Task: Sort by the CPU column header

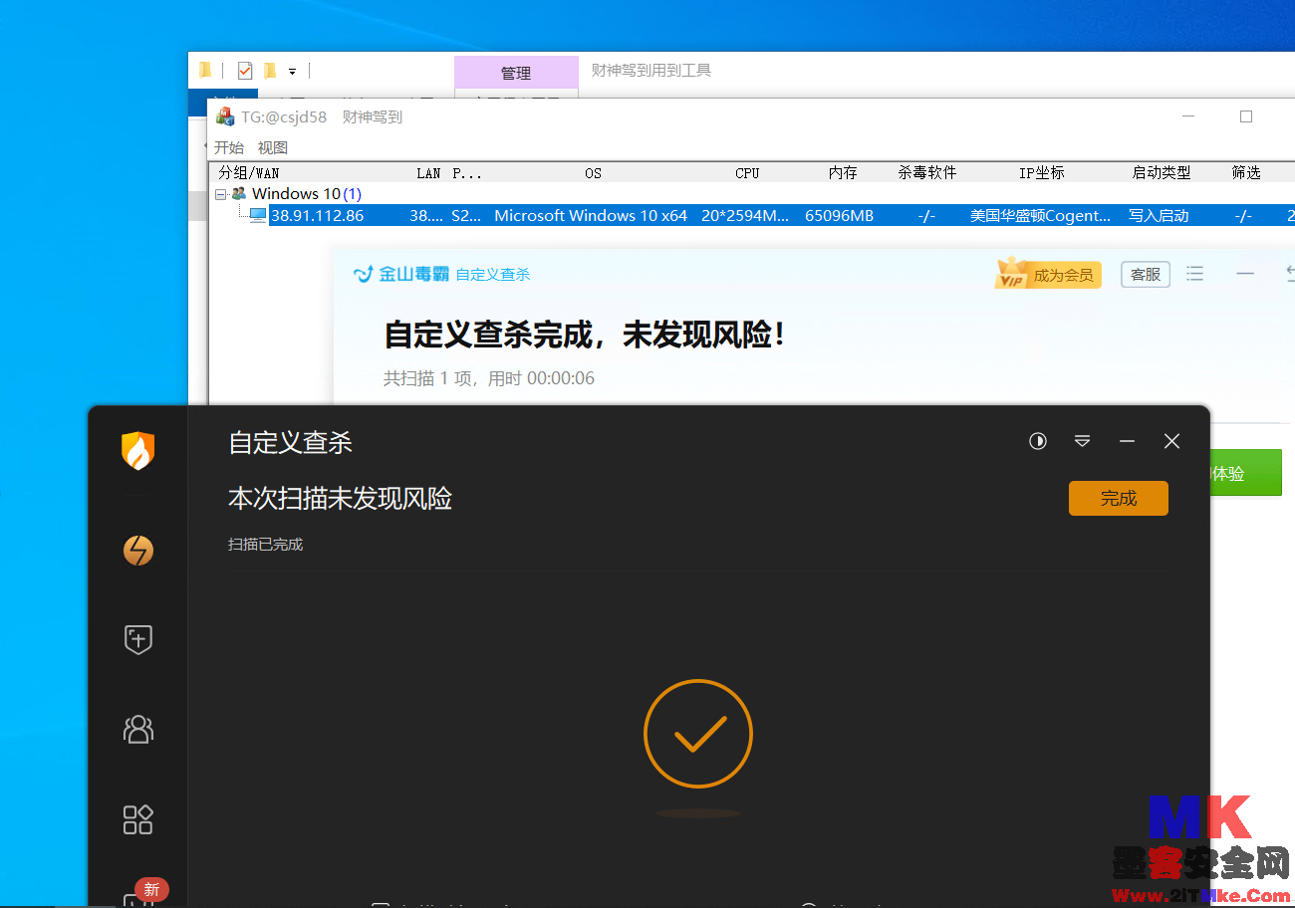Action: coord(747,173)
